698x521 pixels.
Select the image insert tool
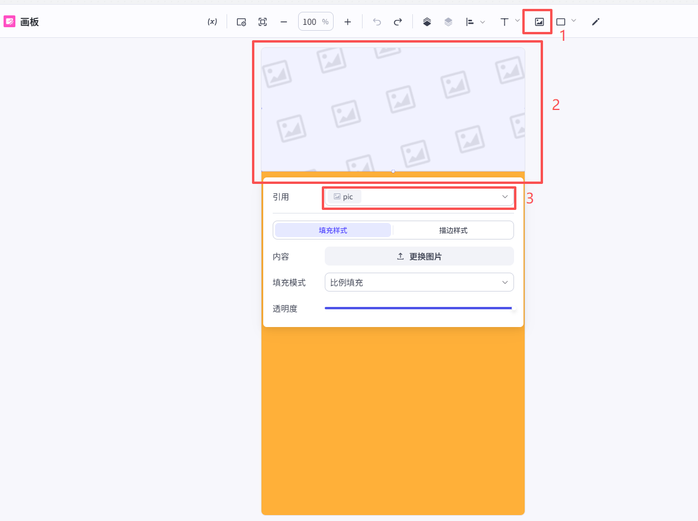click(539, 22)
